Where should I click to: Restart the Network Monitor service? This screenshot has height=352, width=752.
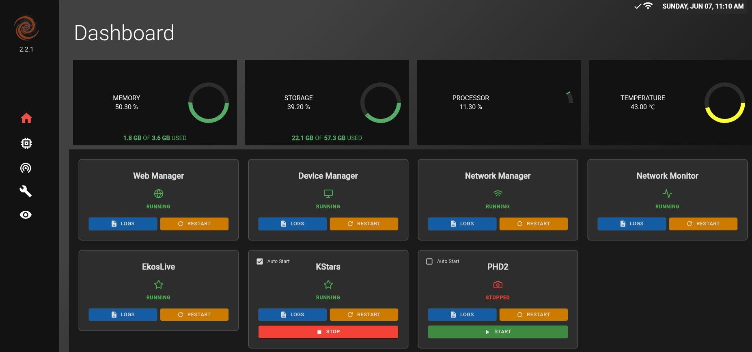tap(703, 224)
